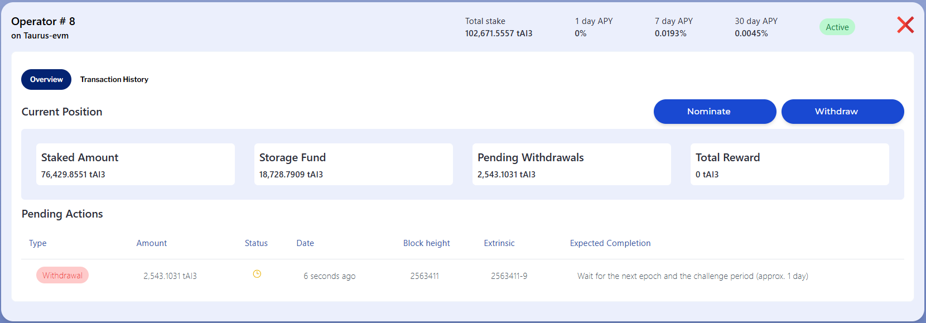Sort by the Amount column header
This screenshot has height=323, width=926.
(x=152, y=243)
